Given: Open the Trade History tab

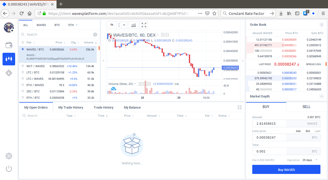Looking at the screenshot, I should pos(104,107).
